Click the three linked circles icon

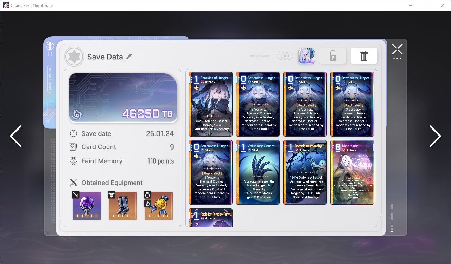click(x=285, y=56)
